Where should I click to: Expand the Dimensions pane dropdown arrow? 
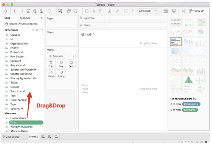(x=41, y=30)
